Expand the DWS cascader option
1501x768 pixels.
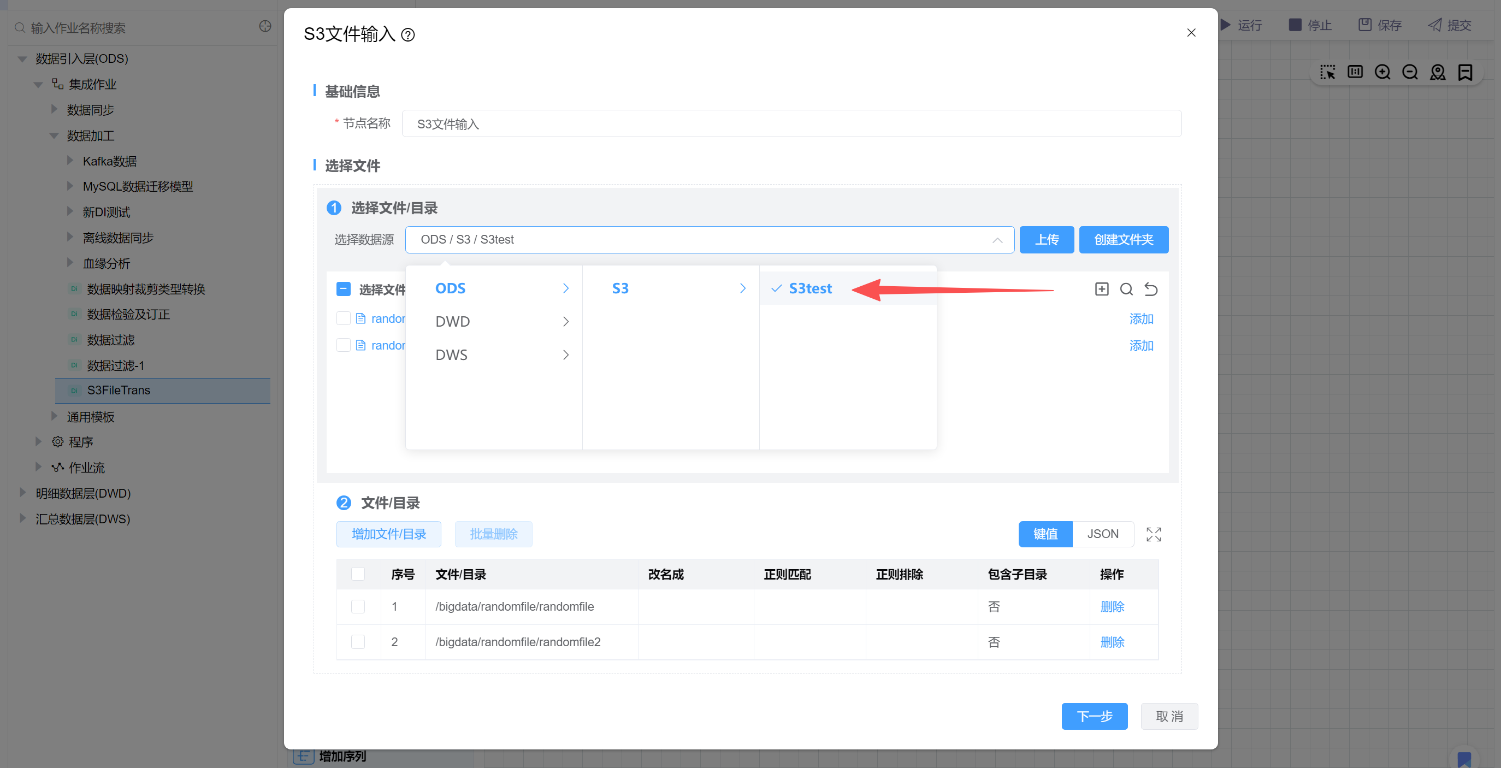point(501,355)
